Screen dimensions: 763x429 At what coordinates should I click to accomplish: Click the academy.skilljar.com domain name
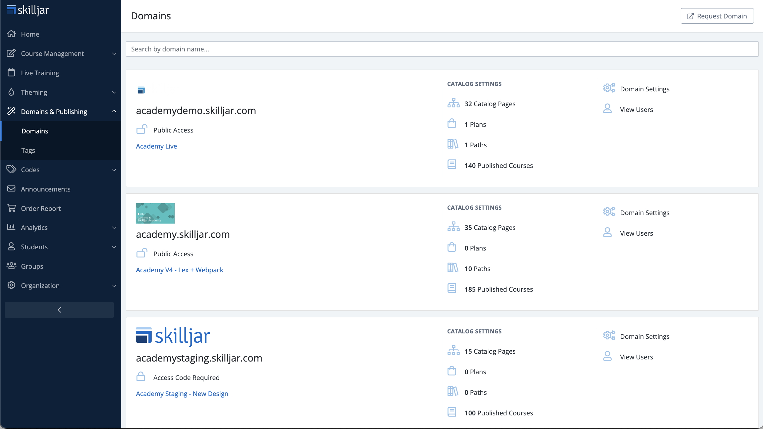183,234
